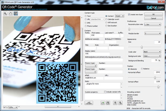Click the Horizontal offset slider handle
166x111 pixels.
pyautogui.click(x=155, y=78)
